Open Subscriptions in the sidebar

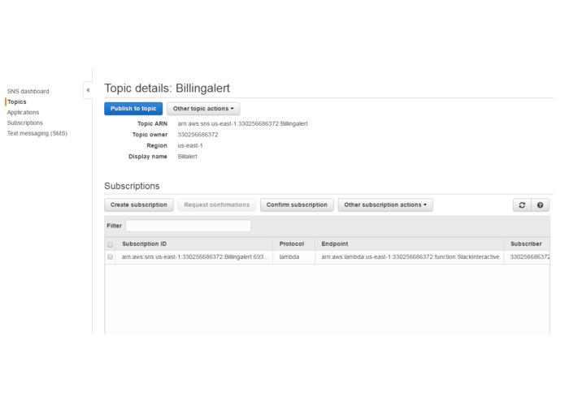click(x=25, y=123)
